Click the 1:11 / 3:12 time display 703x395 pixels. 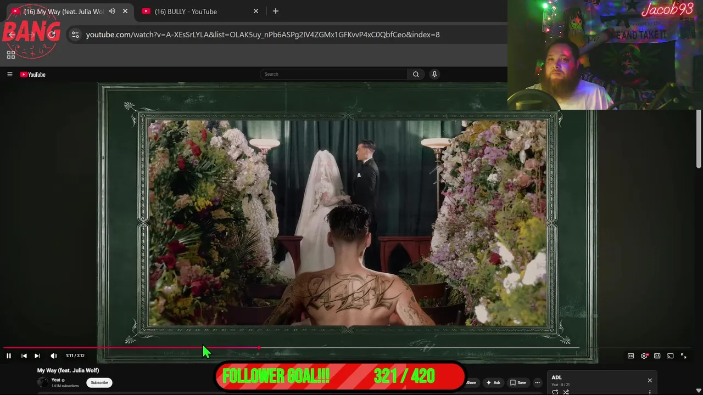(75, 356)
